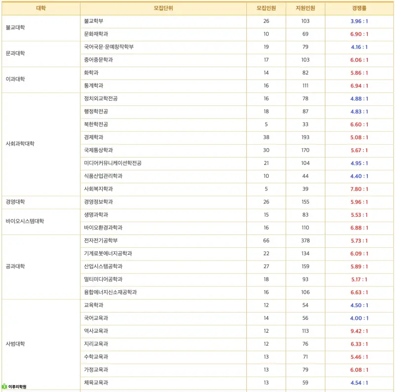
Task: Select the 모집인원 column header
Action: pyautogui.click(x=266, y=8)
